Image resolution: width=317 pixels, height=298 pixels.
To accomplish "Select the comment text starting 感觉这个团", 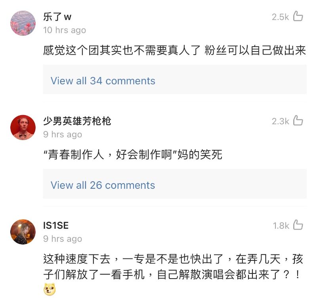I will point(174,51).
